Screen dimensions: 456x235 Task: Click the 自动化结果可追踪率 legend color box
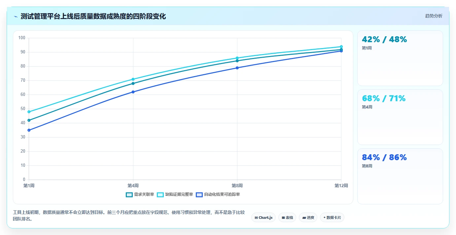tap(199, 194)
